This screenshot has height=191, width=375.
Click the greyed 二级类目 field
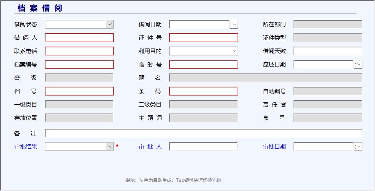tap(203, 104)
